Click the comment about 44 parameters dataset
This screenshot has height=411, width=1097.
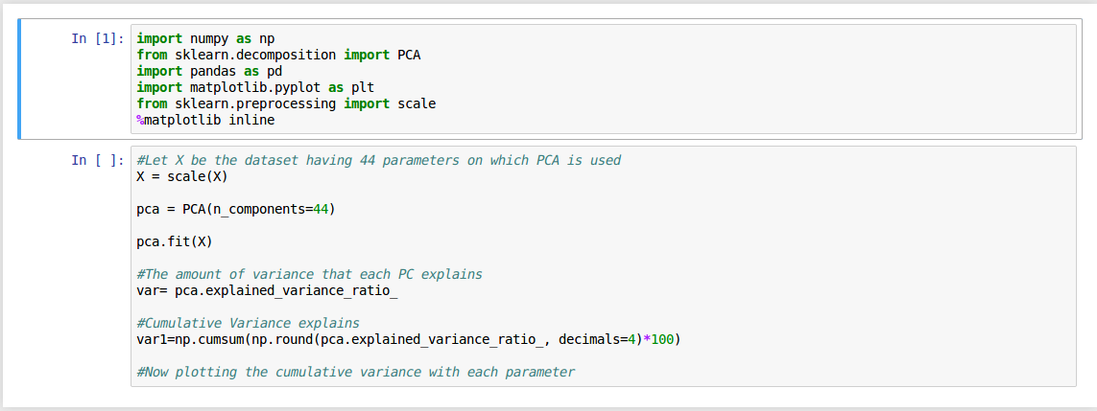click(378, 160)
